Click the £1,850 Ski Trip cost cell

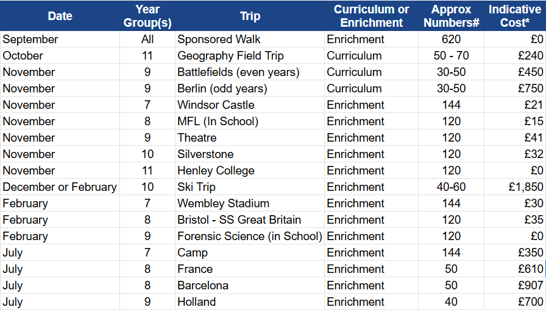515,187
